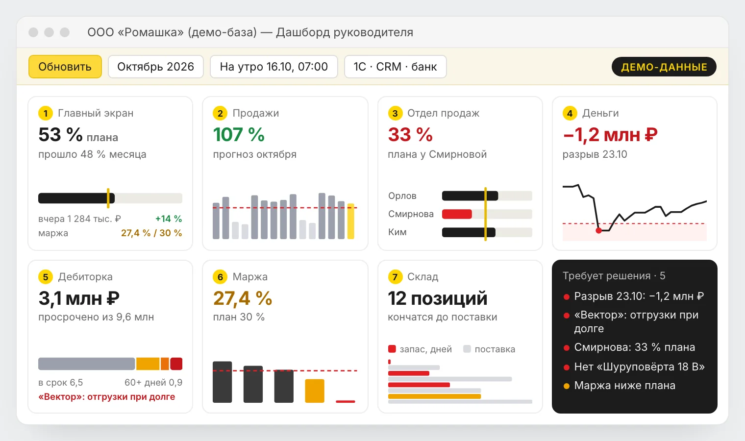745x441 pixels.
Task: Click the window title «Дашборд руководителя»
Action: (x=345, y=32)
